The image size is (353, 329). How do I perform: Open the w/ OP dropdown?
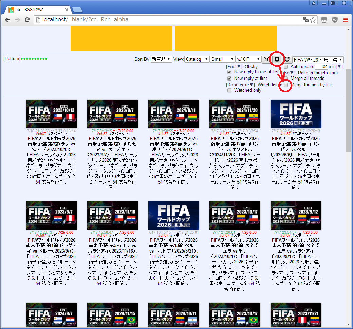pos(248,59)
